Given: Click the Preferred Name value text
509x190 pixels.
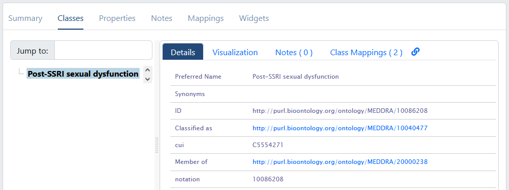Looking at the screenshot, I should (296, 77).
